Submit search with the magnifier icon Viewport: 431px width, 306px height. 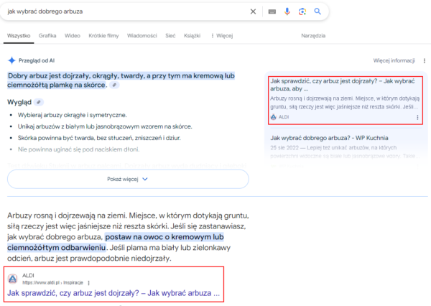[x=318, y=11]
